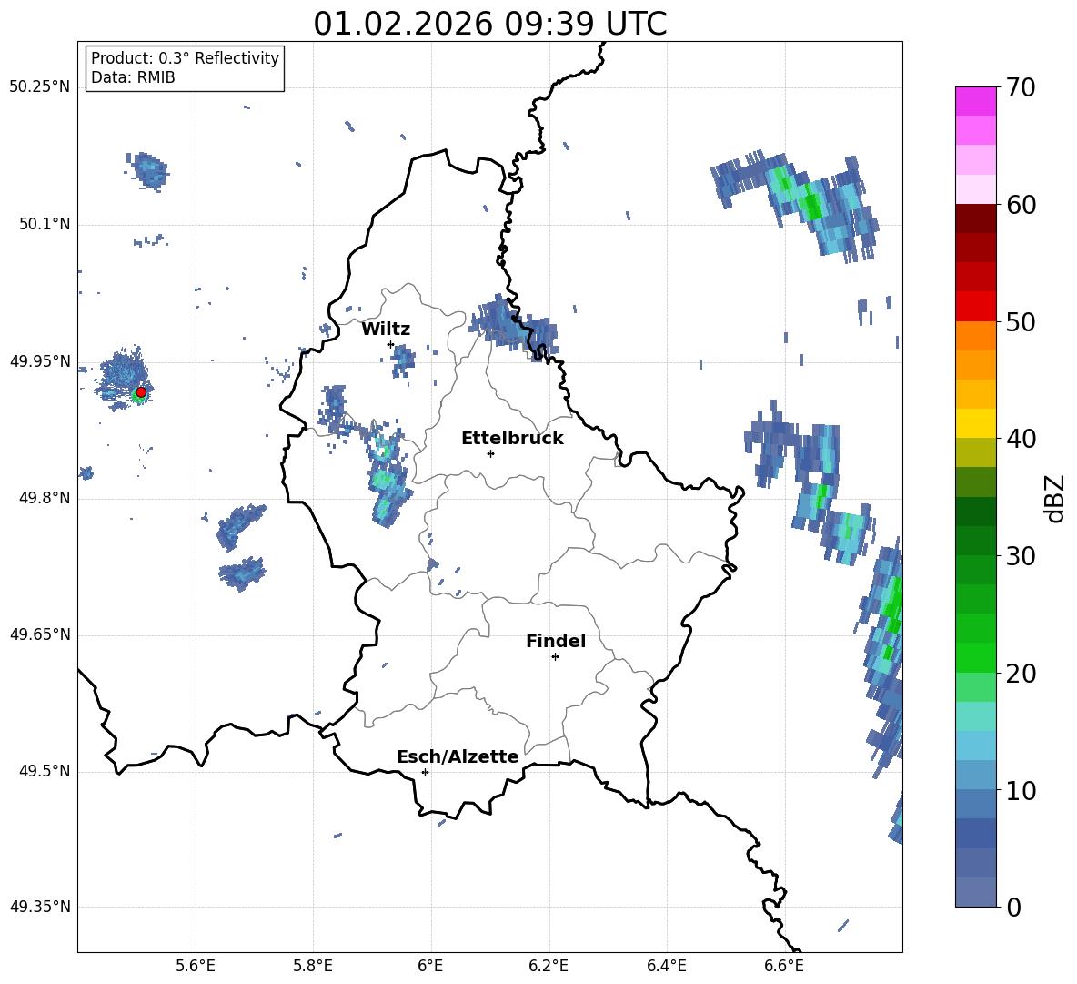Click the red radar site marker
The width and height of the screenshot is (1077, 984).
141,392
